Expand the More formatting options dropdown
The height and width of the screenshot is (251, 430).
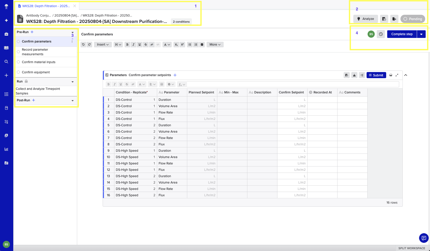pos(215,45)
